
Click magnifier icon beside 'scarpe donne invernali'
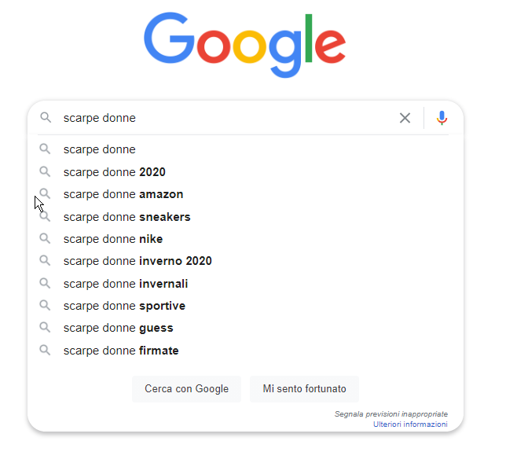tap(45, 283)
